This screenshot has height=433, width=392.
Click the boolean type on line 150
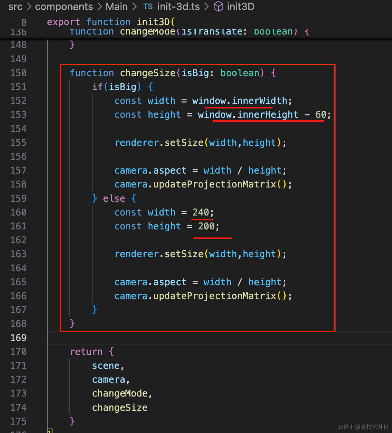(x=240, y=73)
